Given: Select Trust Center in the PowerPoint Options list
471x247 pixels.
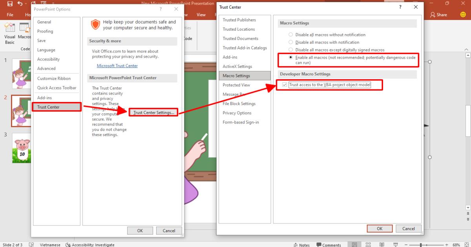Looking at the screenshot, I should 57,107.
